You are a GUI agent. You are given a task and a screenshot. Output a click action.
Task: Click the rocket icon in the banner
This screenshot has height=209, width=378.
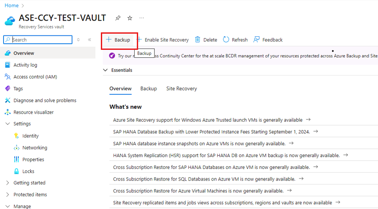(112, 56)
